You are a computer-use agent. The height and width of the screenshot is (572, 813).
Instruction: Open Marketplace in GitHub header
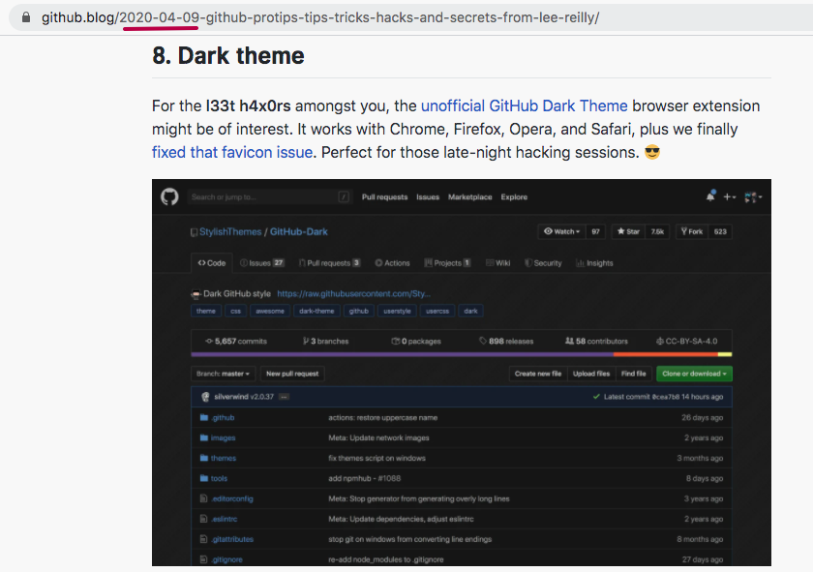pos(469,197)
